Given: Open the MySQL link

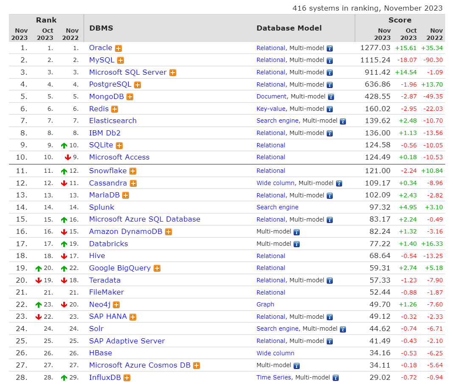Looking at the screenshot, I should (x=102, y=60).
